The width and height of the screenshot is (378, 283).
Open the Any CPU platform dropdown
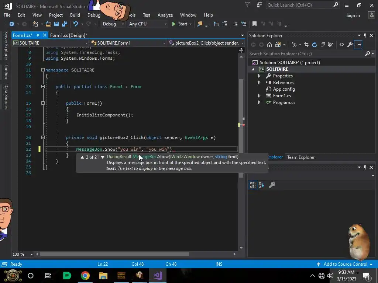click(148, 24)
